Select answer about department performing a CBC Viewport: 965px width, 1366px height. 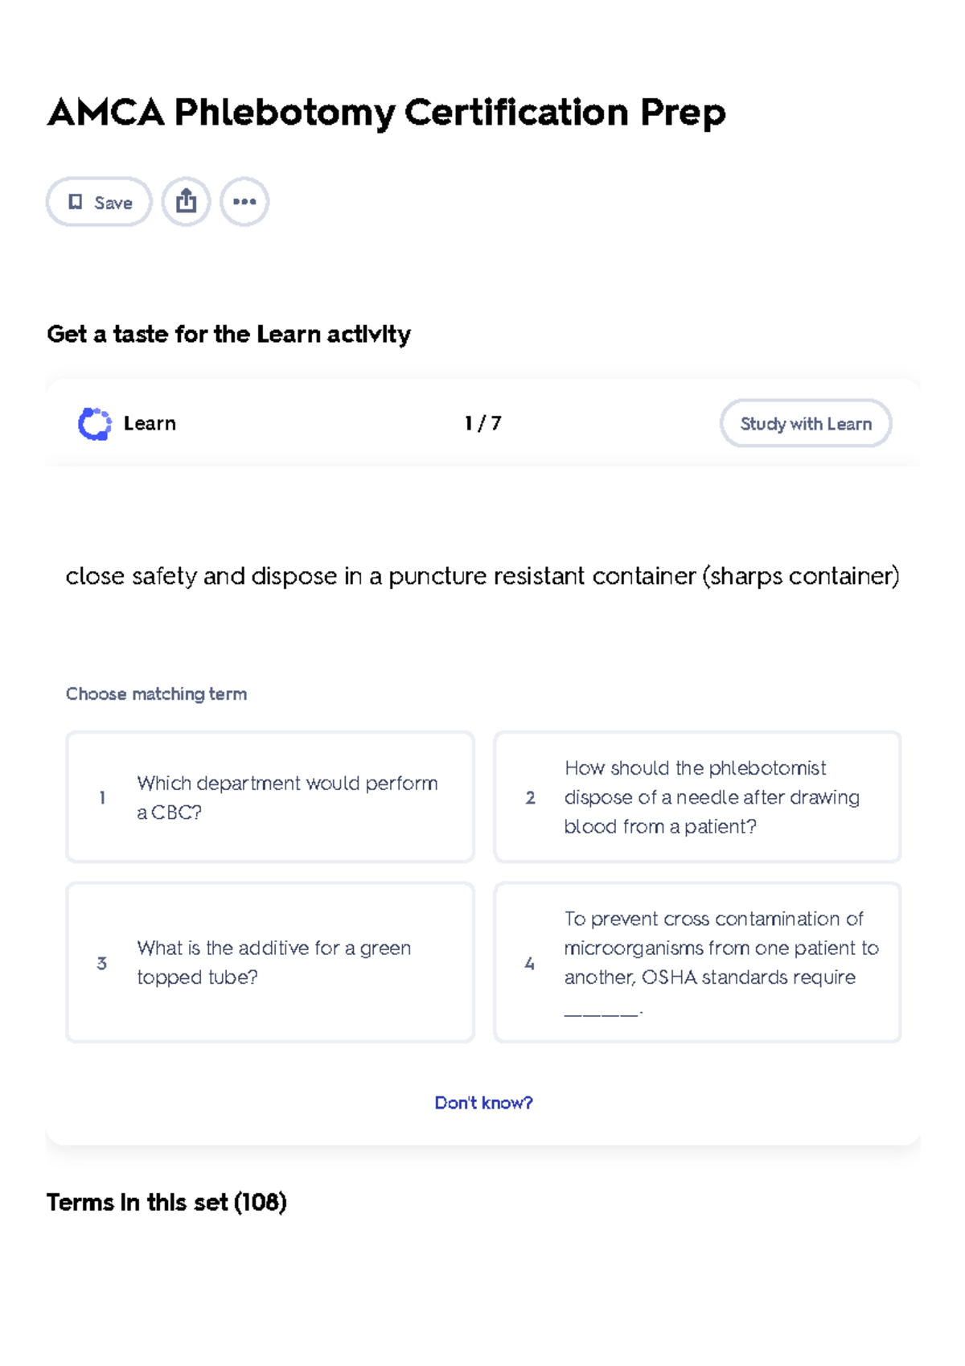click(270, 797)
